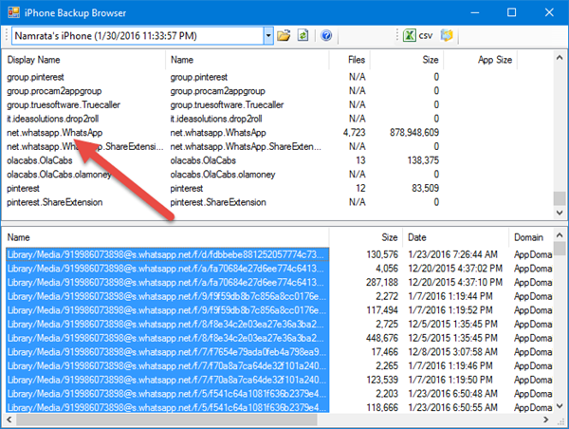Click date 12/8/2015 3:07:58 AM
Screen dimensions: 569x429
[x=452, y=352]
